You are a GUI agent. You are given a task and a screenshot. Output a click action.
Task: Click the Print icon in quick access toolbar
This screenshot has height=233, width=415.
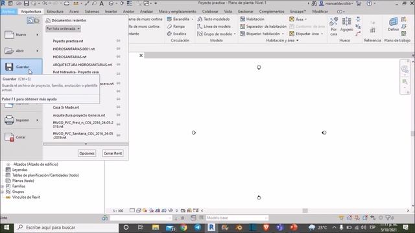(66, 3)
